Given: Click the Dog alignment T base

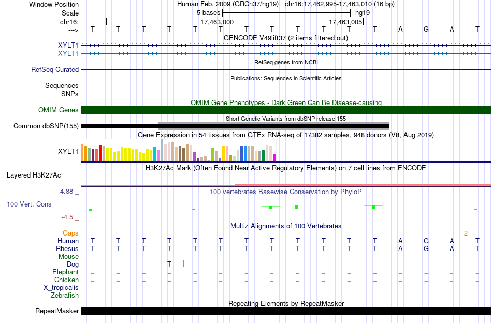Looking at the screenshot, I should 169,264.
